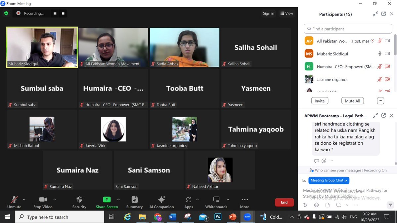Screen dimensions: 397x223
Task: Pop out the Participants panel
Action: (383, 14)
